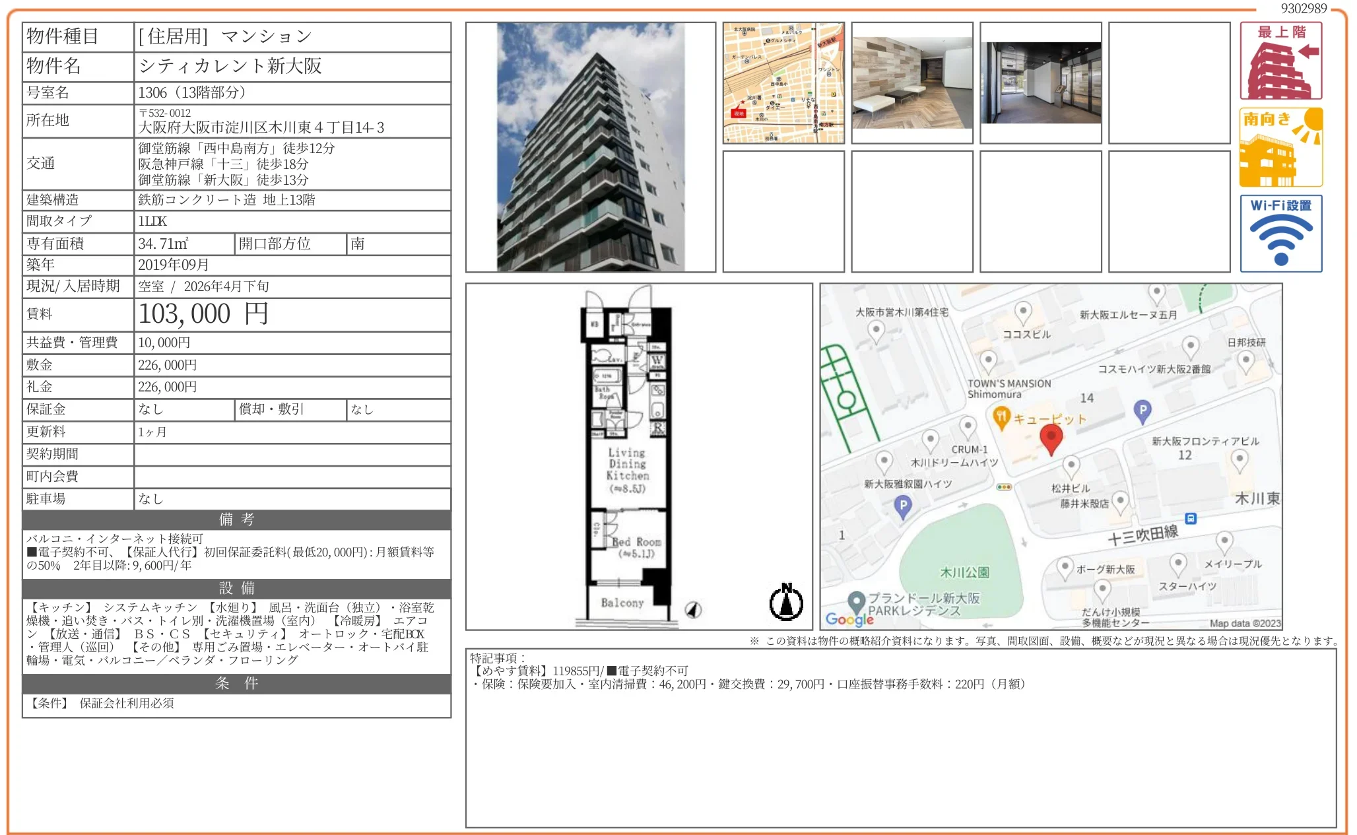Click the floor plan image
The width and height of the screenshot is (1357, 835).
point(627,457)
